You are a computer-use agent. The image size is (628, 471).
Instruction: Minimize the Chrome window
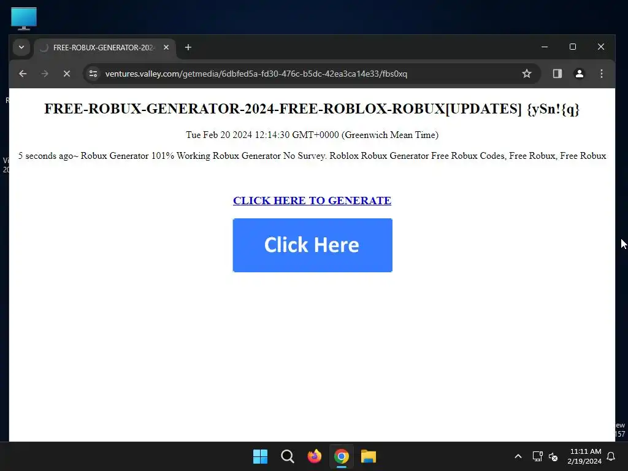(x=545, y=47)
